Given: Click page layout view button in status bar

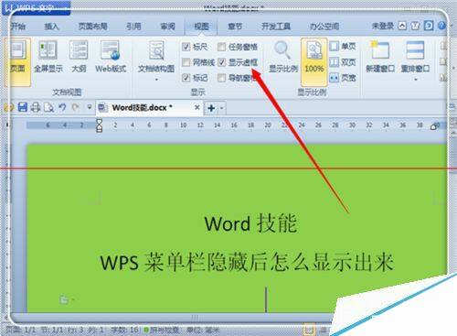Looking at the screenshot, I should (x=309, y=330).
